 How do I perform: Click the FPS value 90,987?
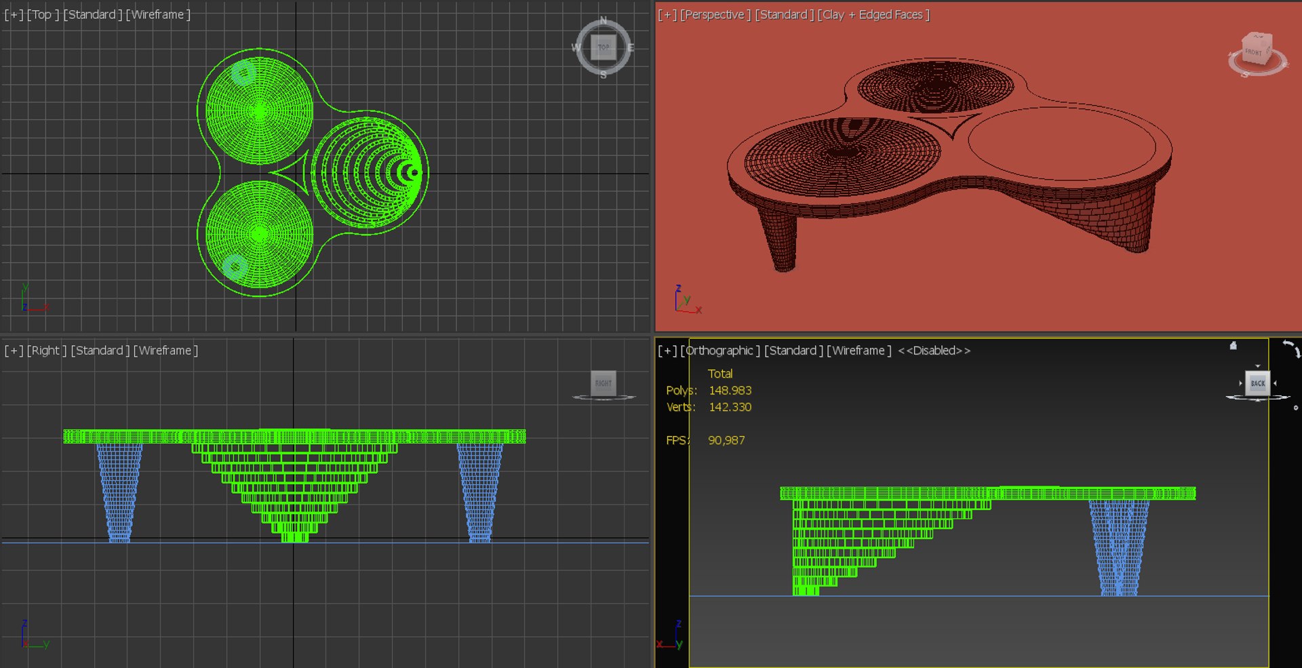pyautogui.click(x=726, y=440)
